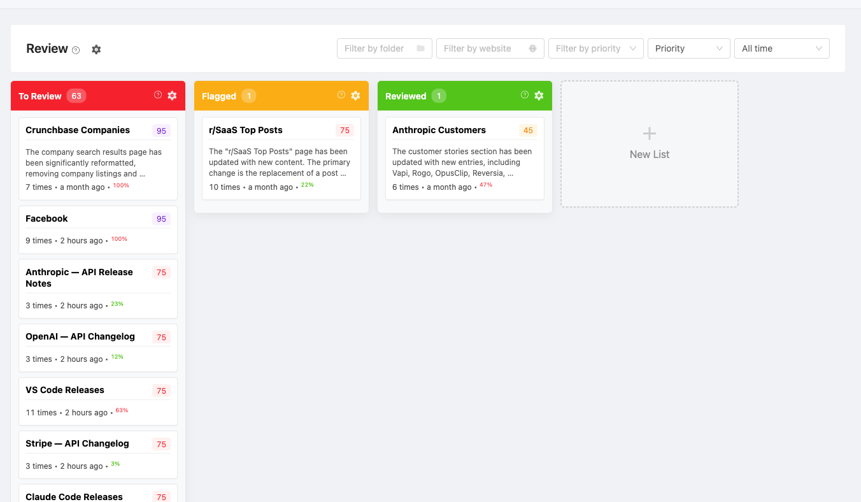861x502 pixels.
Task: Click the r/SaaS Top Posts change summary
Action: [278, 162]
